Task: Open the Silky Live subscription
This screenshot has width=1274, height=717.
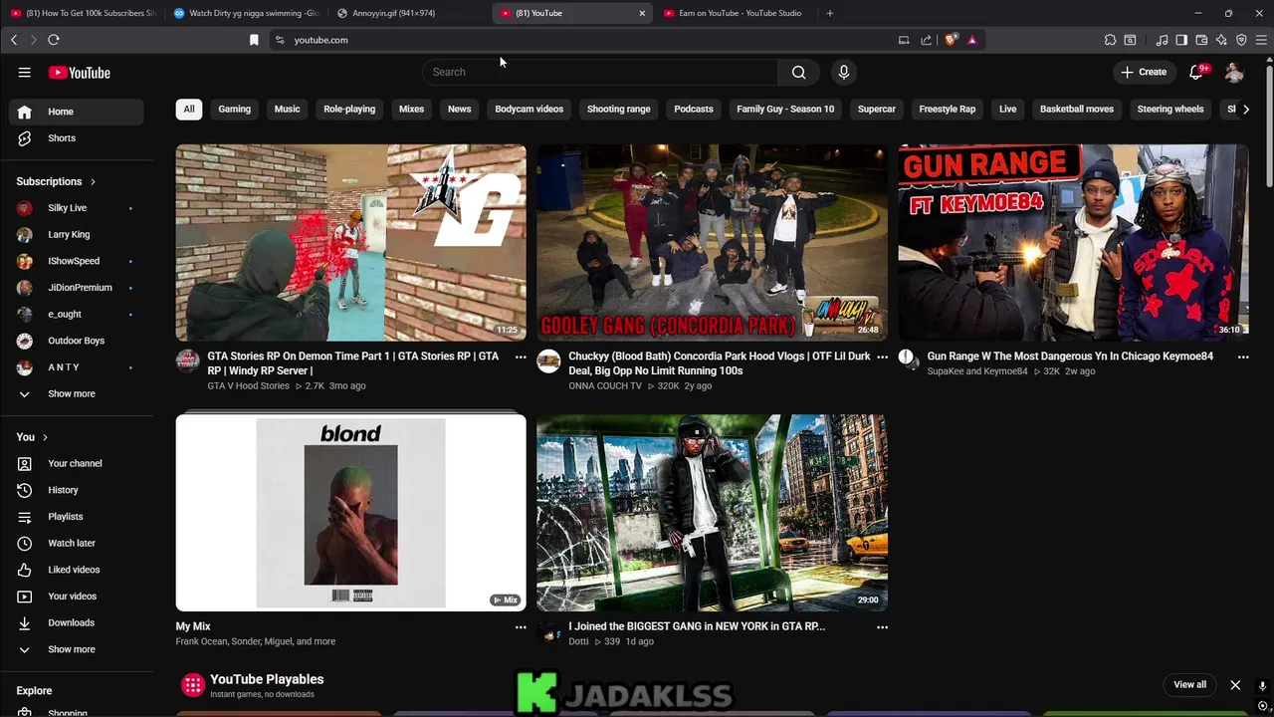Action: pos(77,208)
